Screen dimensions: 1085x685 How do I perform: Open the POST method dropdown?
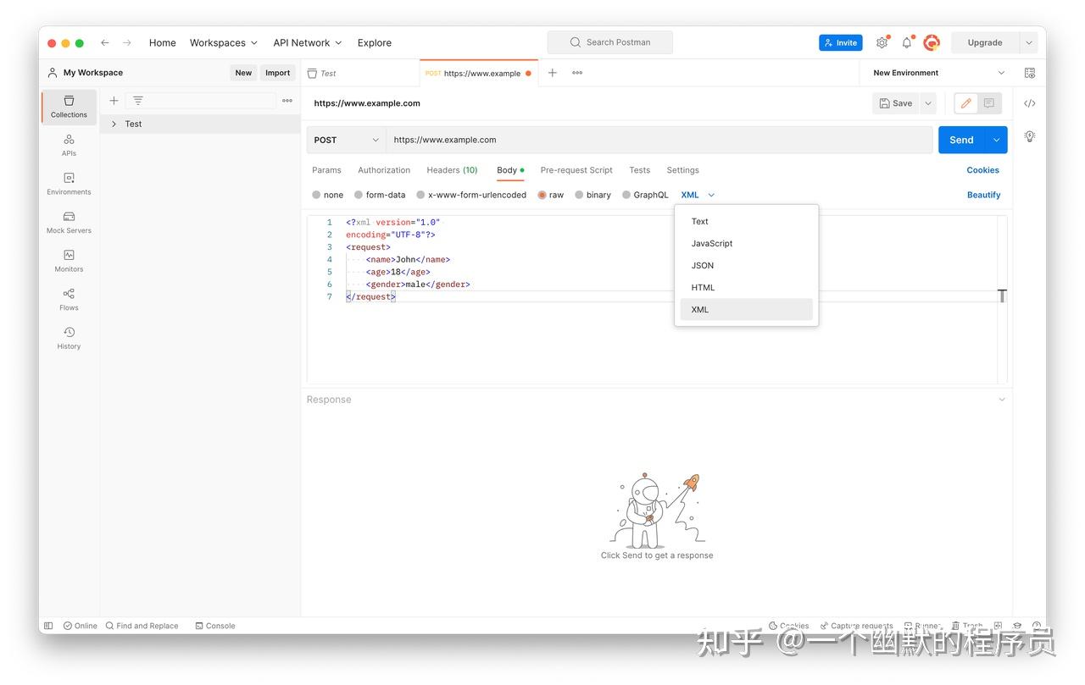click(x=346, y=140)
